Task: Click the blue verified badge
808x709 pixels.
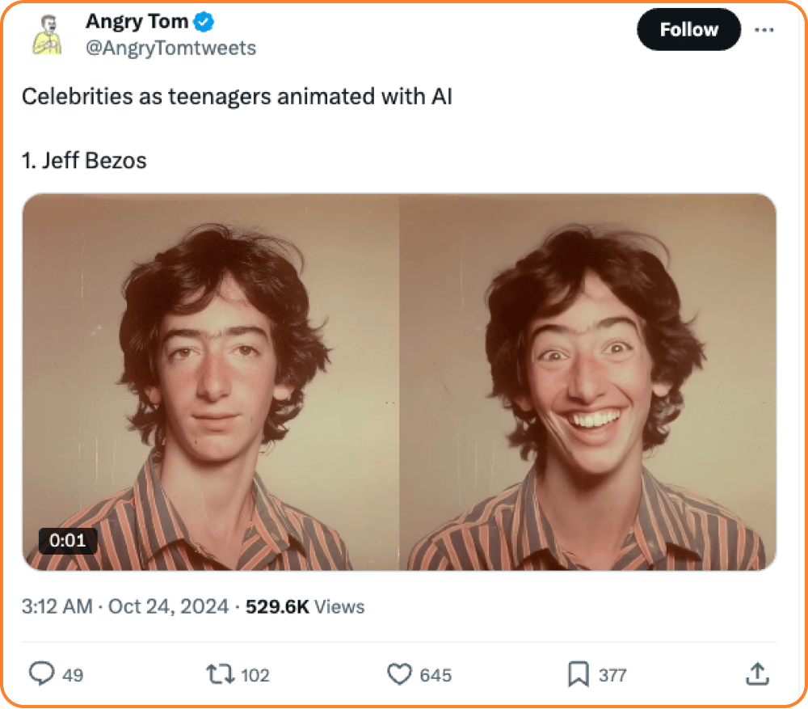Action: pos(204,22)
